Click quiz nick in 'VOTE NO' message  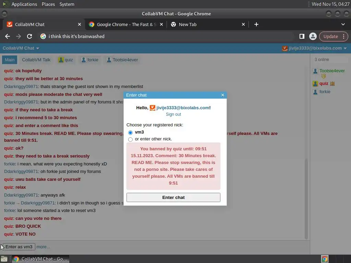pos(9,234)
